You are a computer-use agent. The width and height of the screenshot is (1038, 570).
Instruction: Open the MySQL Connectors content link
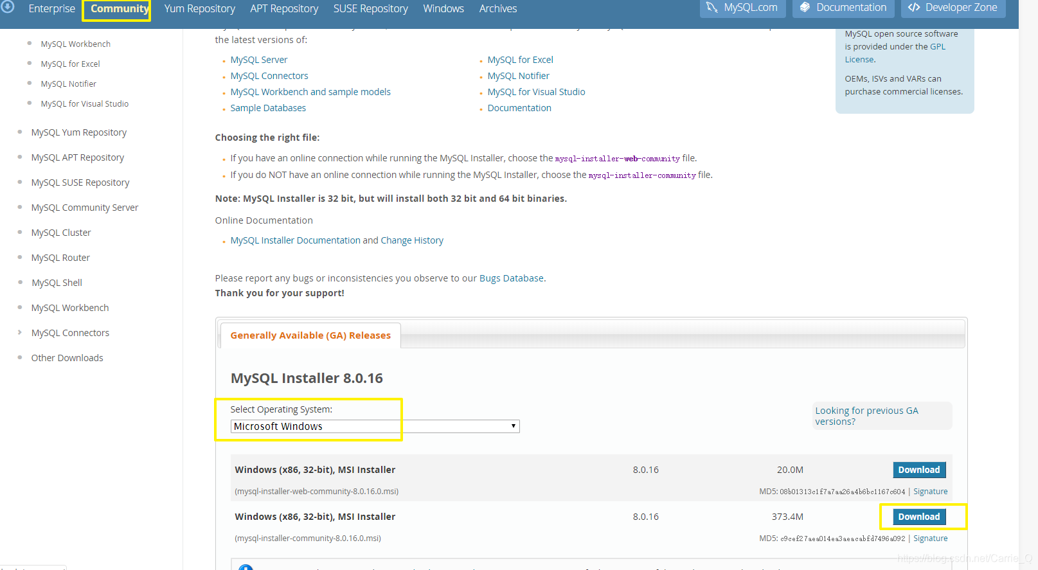[x=269, y=76]
